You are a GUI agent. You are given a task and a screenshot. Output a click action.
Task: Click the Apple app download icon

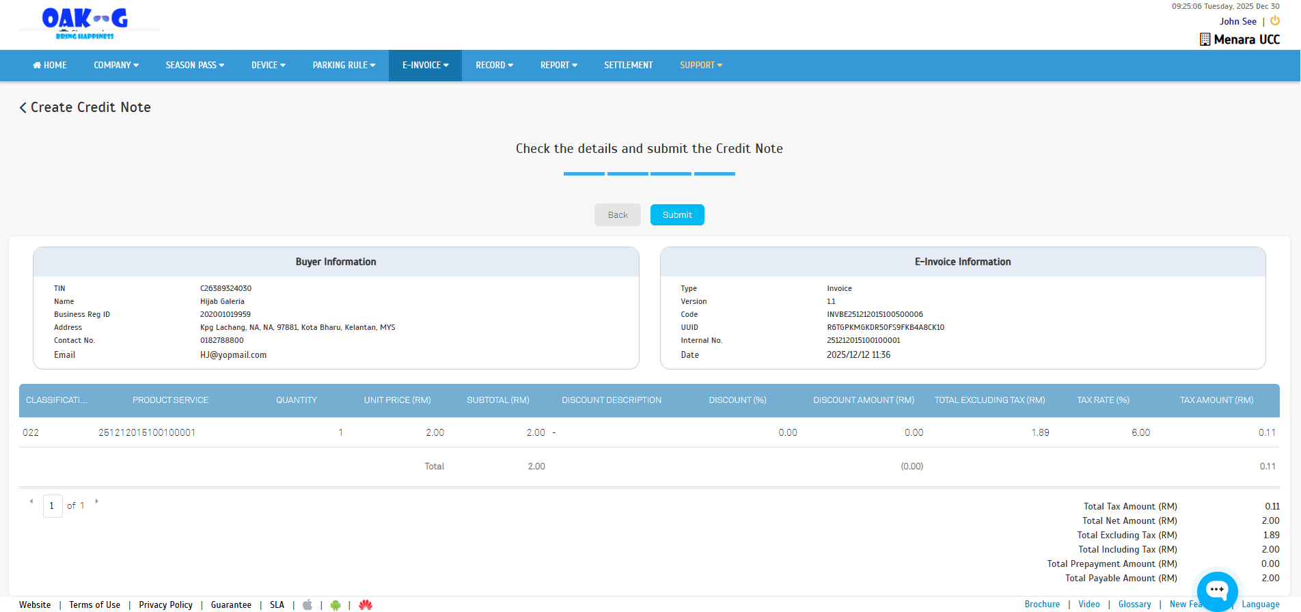[x=307, y=604]
